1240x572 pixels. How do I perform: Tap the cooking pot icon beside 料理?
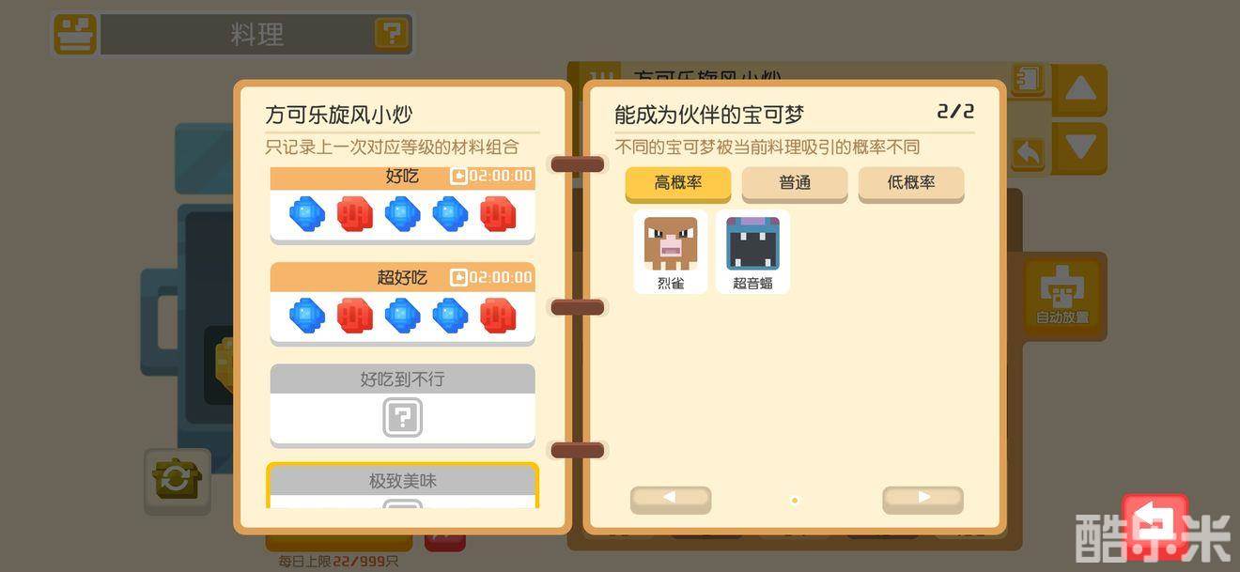[75, 35]
